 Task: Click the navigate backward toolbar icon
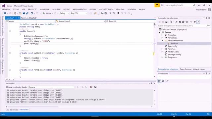[5, 13]
